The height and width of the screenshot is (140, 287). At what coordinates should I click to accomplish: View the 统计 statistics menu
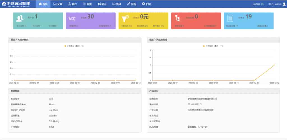pyautogui.click(x=116, y=4)
